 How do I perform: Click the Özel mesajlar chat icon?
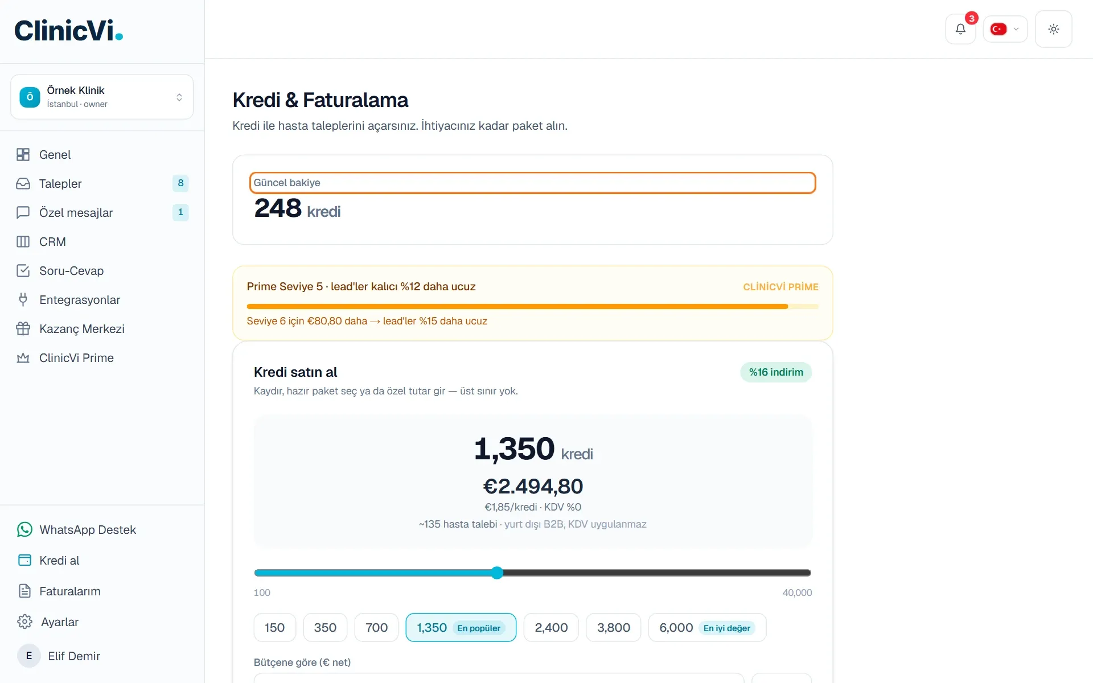23,213
